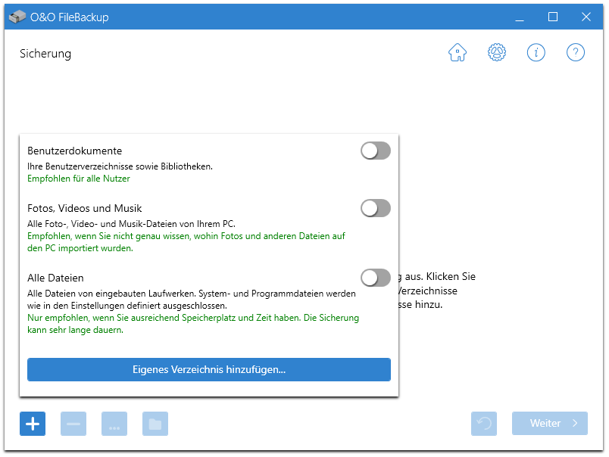Open the info icon
Image resolution: width=609 pixels, height=457 pixels.
point(536,52)
